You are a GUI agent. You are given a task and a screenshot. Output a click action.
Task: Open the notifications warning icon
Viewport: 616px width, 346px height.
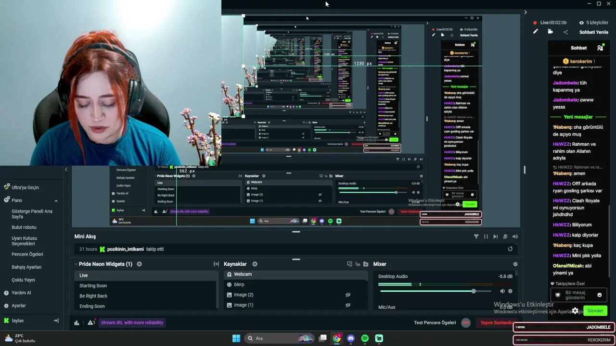point(91,323)
